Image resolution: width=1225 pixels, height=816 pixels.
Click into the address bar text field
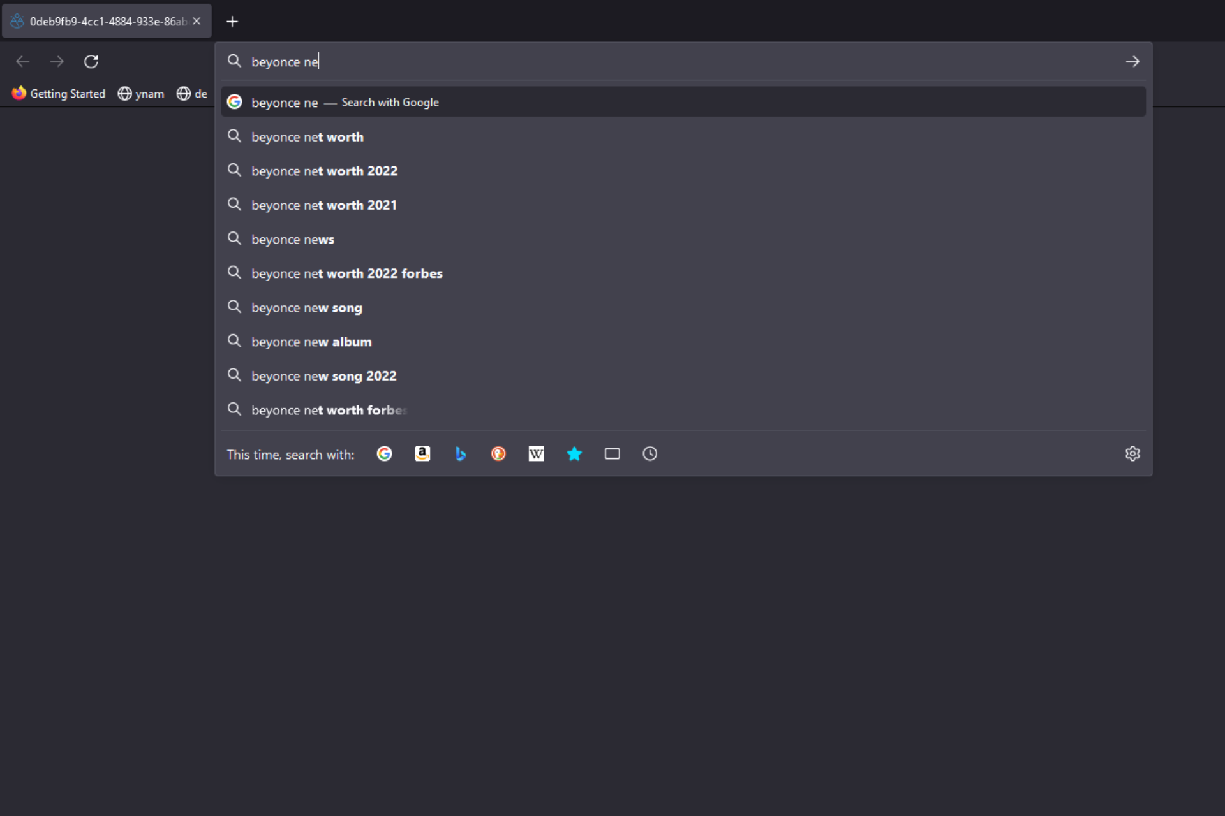tap(638, 62)
